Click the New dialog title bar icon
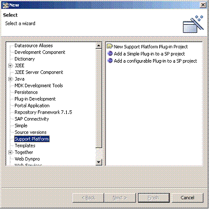Image resolution: width=209 pixels, height=209 pixels. point(5,5)
